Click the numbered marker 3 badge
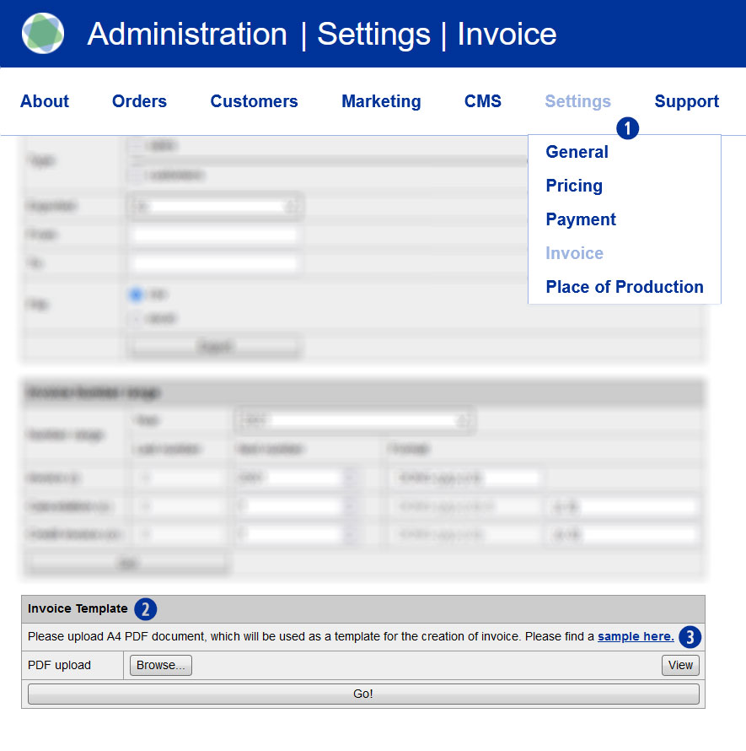This screenshot has height=751, width=746. point(690,636)
